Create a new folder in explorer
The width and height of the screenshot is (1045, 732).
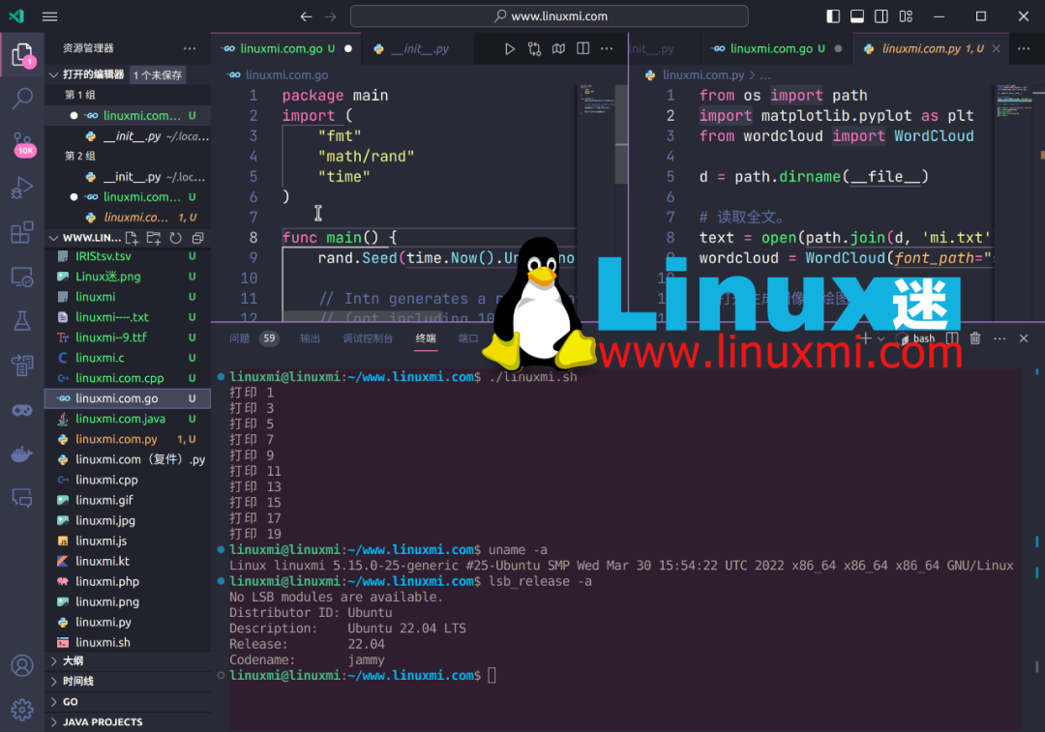tap(153, 238)
